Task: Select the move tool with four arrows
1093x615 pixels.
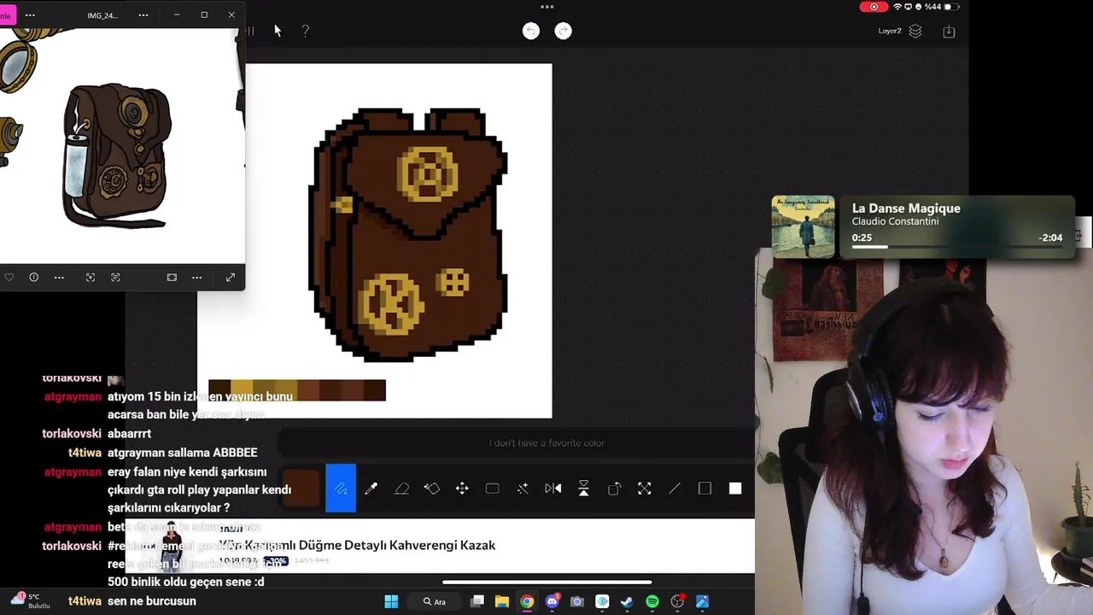Action: tap(462, 489)
